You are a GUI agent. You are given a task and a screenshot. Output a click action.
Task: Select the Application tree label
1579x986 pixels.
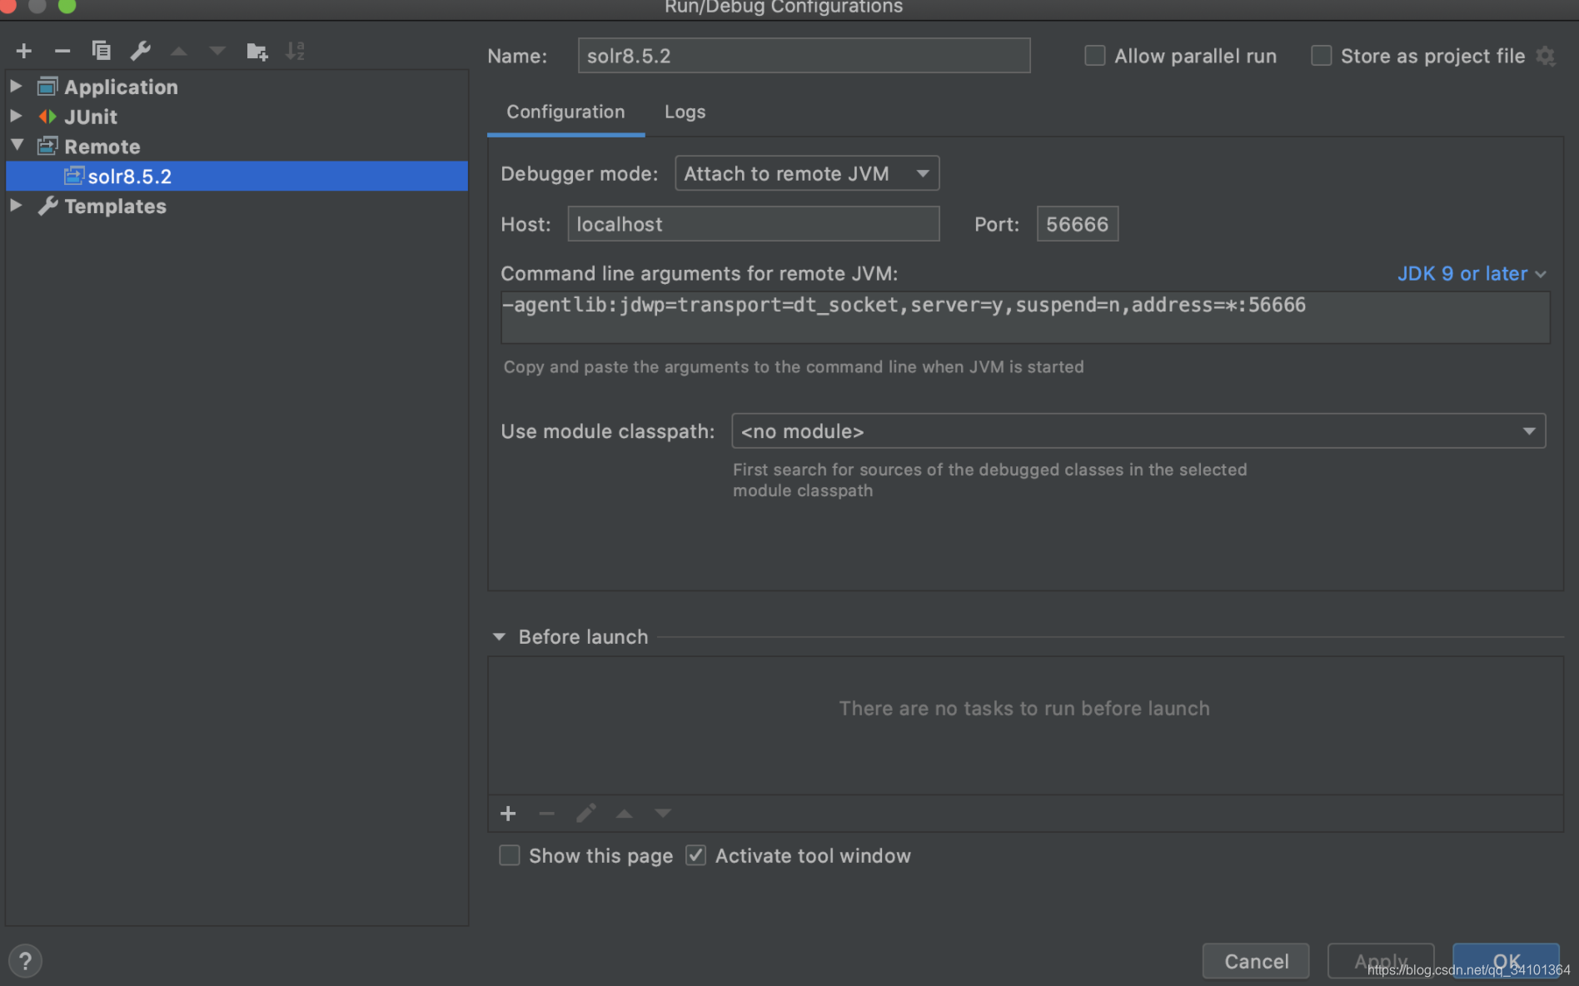(x=121, y=87)
